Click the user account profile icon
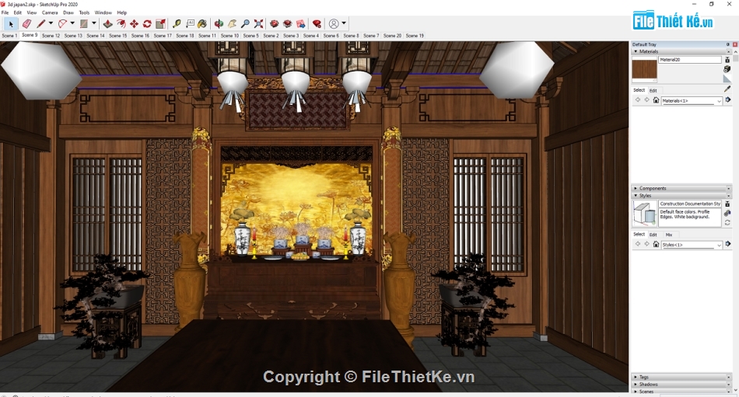Viewport: 739px width, 397px height. (334, 23)
